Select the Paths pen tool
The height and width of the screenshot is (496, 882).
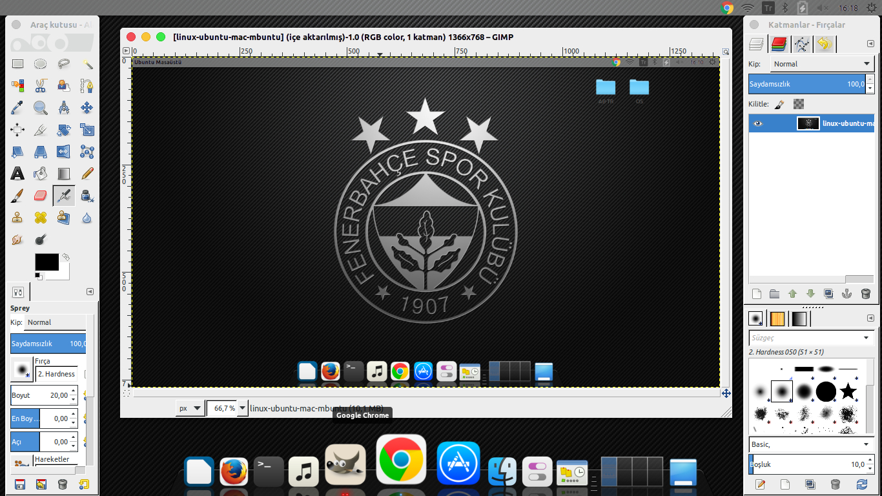[x=87, y=85]
